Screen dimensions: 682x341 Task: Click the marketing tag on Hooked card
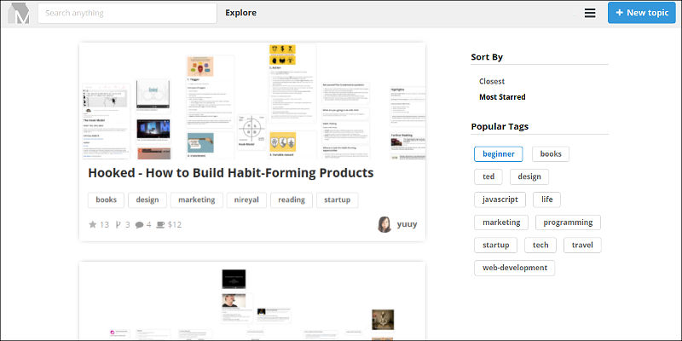coord(197,200)
